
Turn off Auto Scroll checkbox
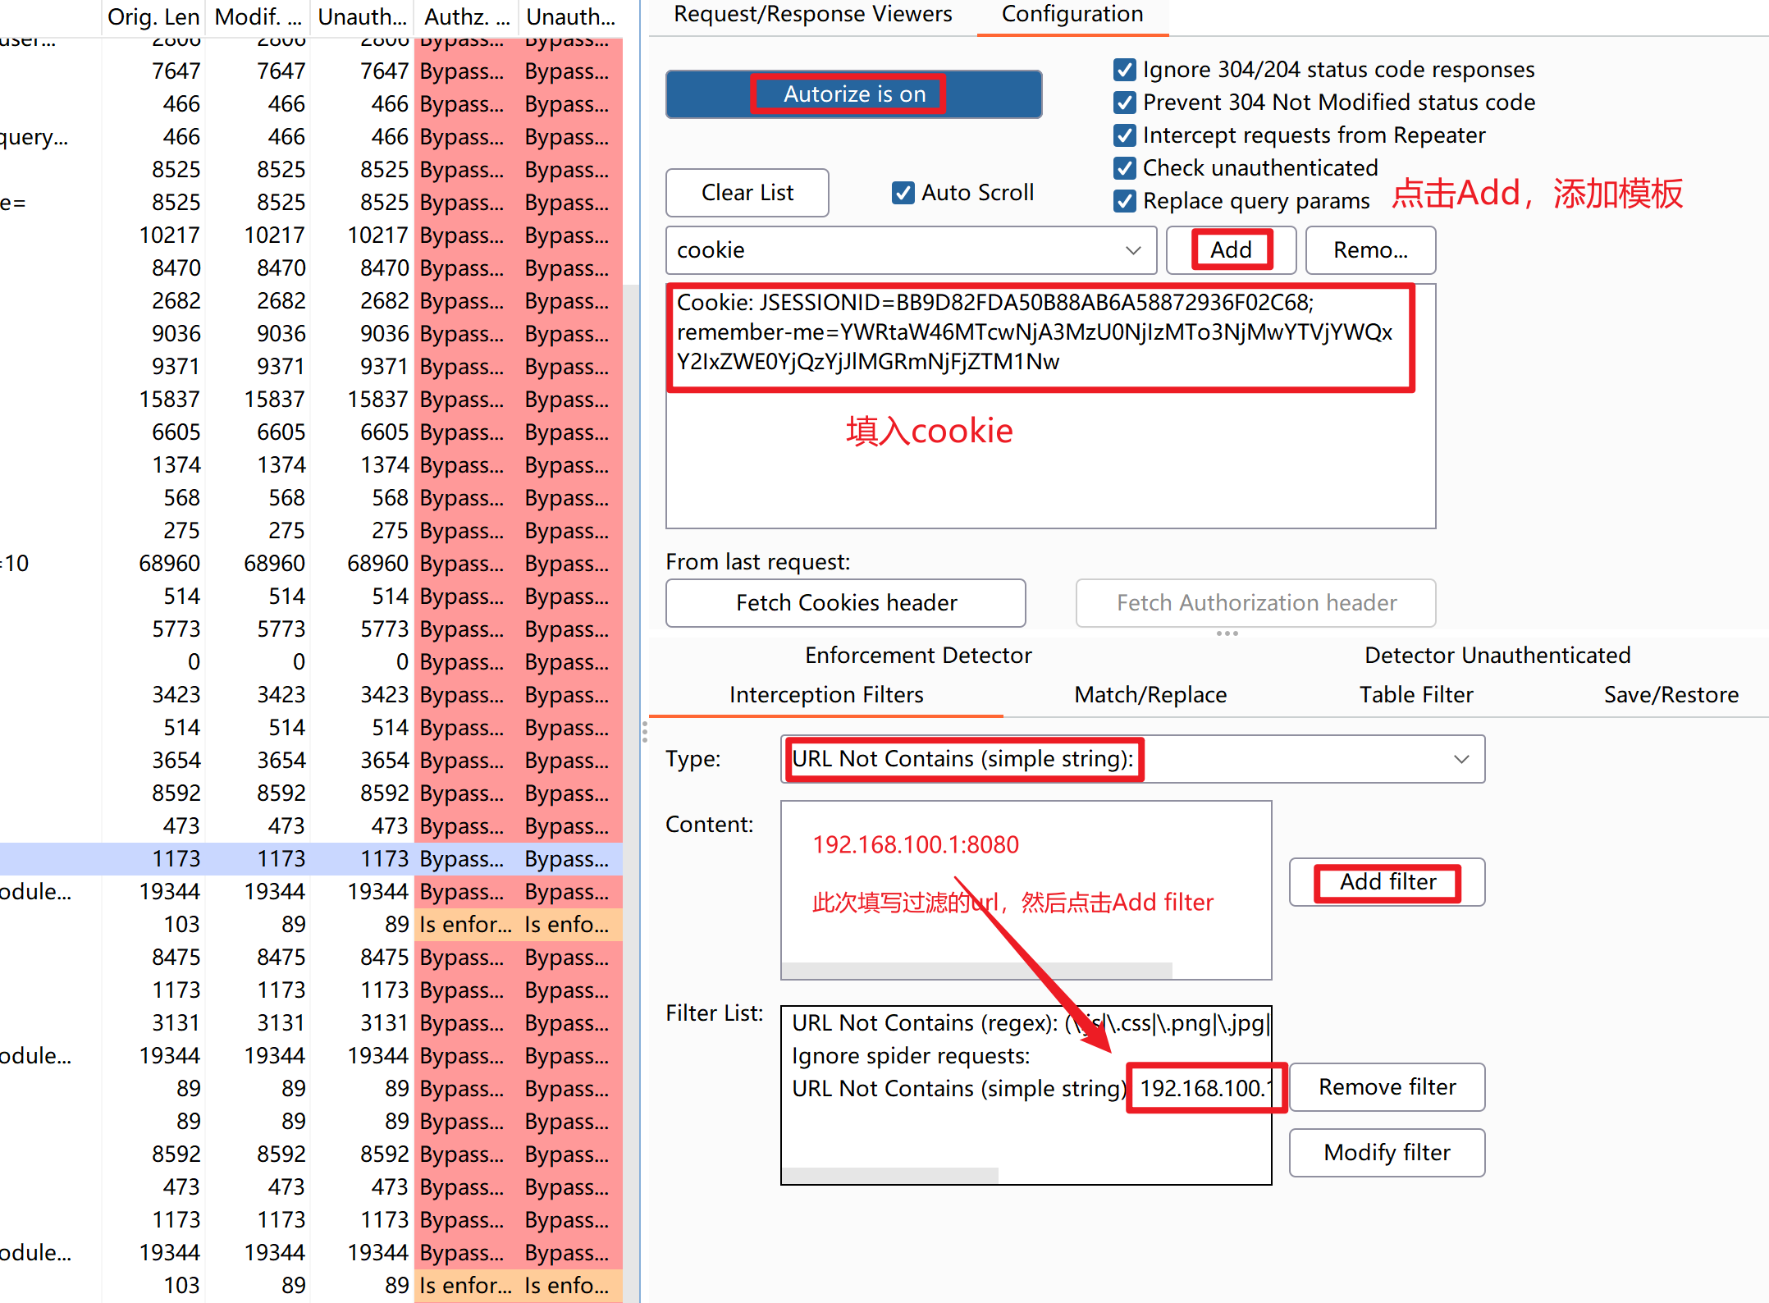[x=903, y=193]
